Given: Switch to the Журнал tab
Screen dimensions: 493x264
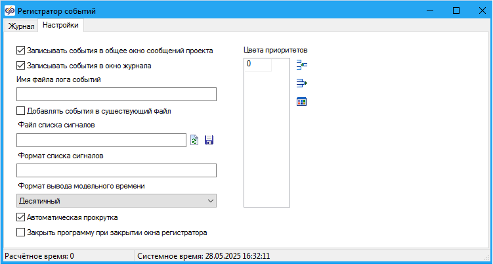Looking at the screenshot, I should (21, 26).
